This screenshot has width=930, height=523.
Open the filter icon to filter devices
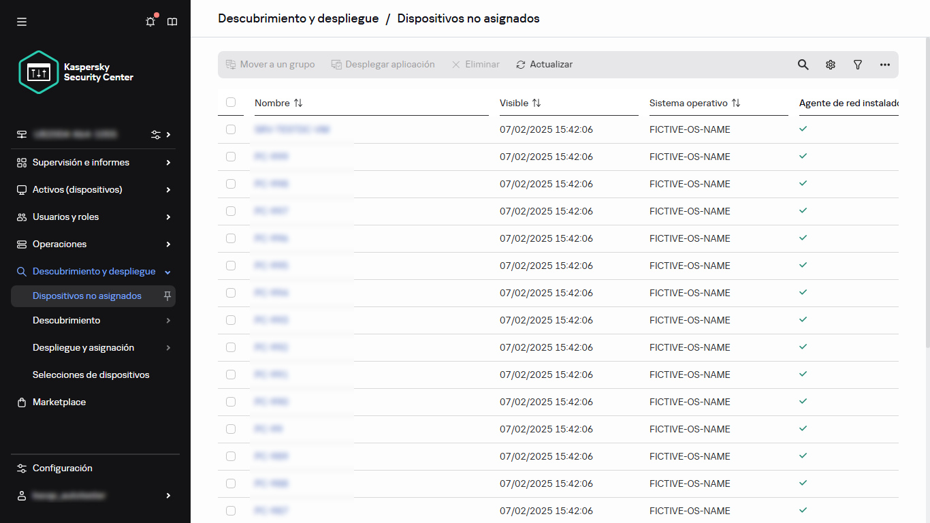coord(857,64)
